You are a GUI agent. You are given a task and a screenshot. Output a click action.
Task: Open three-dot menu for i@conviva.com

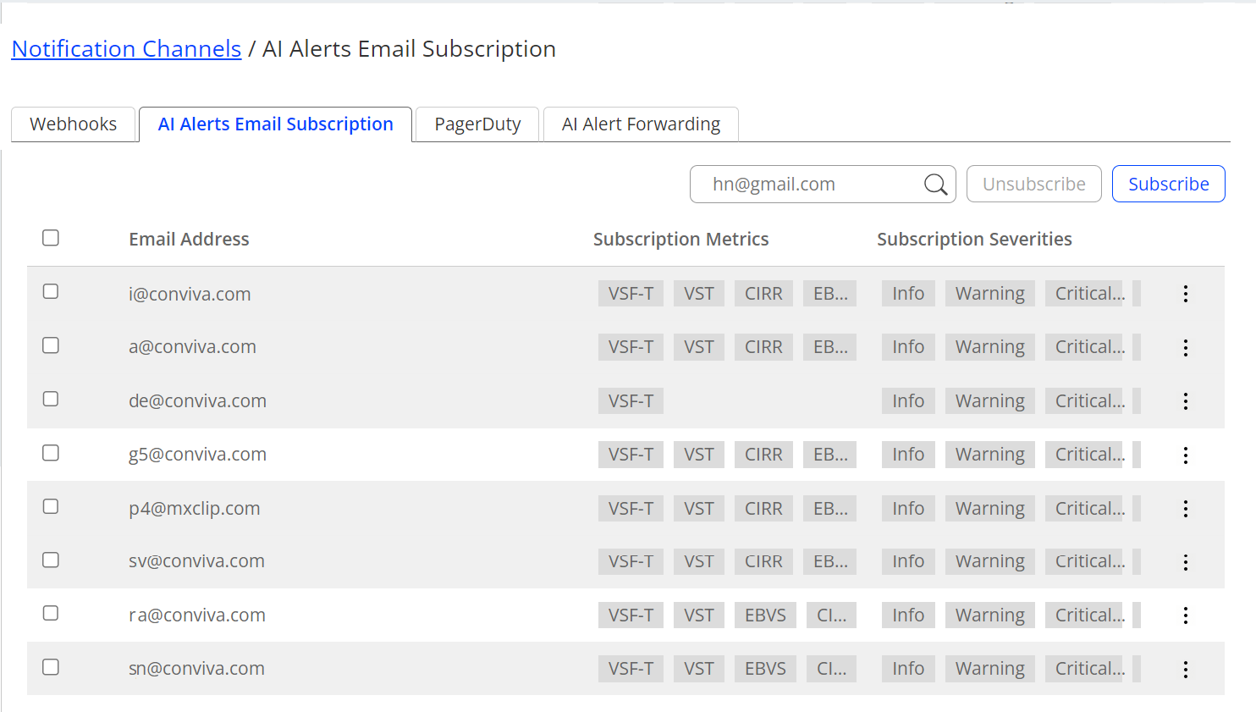point(1185,294)
